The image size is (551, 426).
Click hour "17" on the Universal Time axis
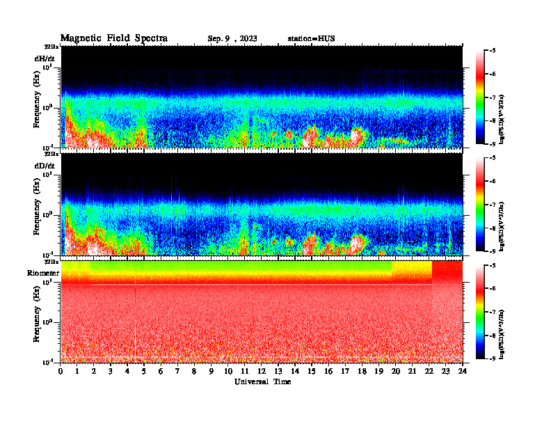(x=345, y=372)
